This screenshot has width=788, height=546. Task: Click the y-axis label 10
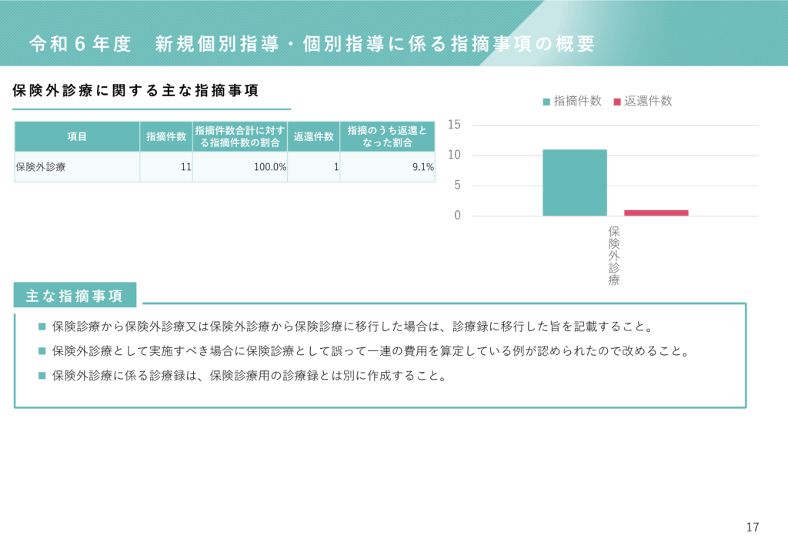click(454, 155)
